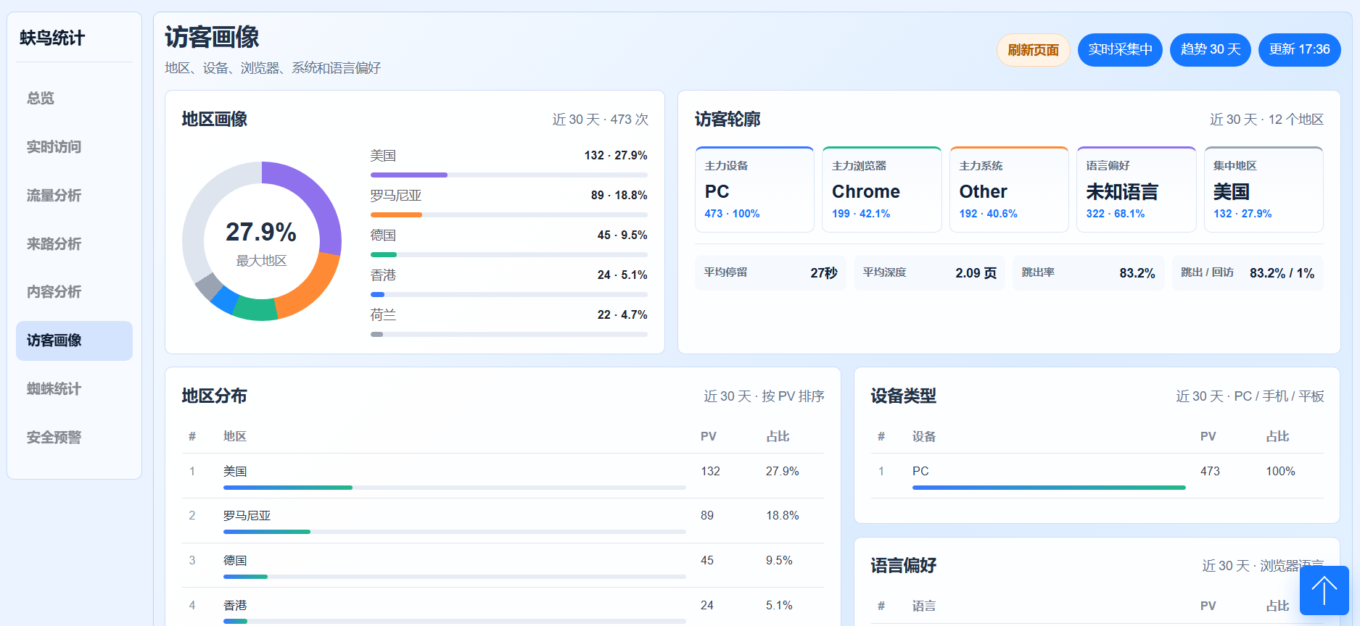
Task: Click the purple 美国 progress bar in 地区画像
Action: point(409,175)
